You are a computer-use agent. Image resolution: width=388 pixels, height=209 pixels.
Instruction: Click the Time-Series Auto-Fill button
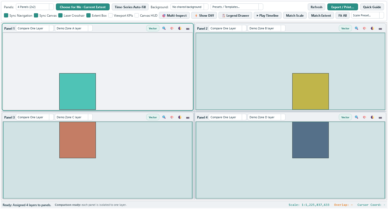point(130,7)
